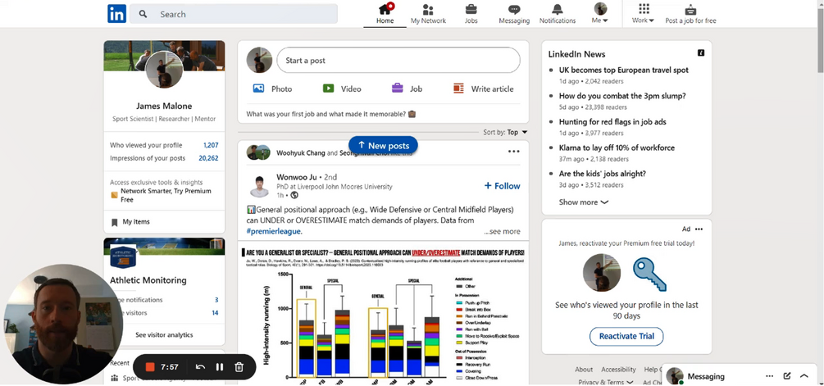Image resolution: width=824 pixels, height=386 pixels.
Task: Click the Write article icon
Action: [459, 89]
